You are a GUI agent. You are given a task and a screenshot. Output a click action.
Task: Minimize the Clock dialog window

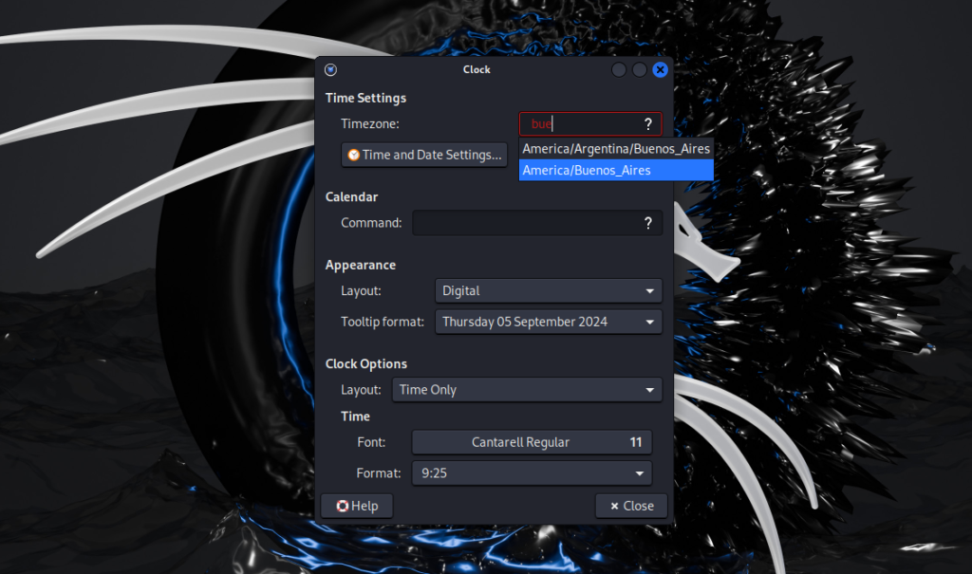coord(619,69)
